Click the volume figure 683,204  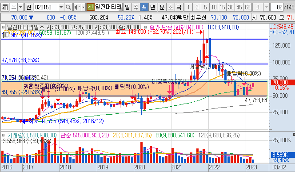99,17
